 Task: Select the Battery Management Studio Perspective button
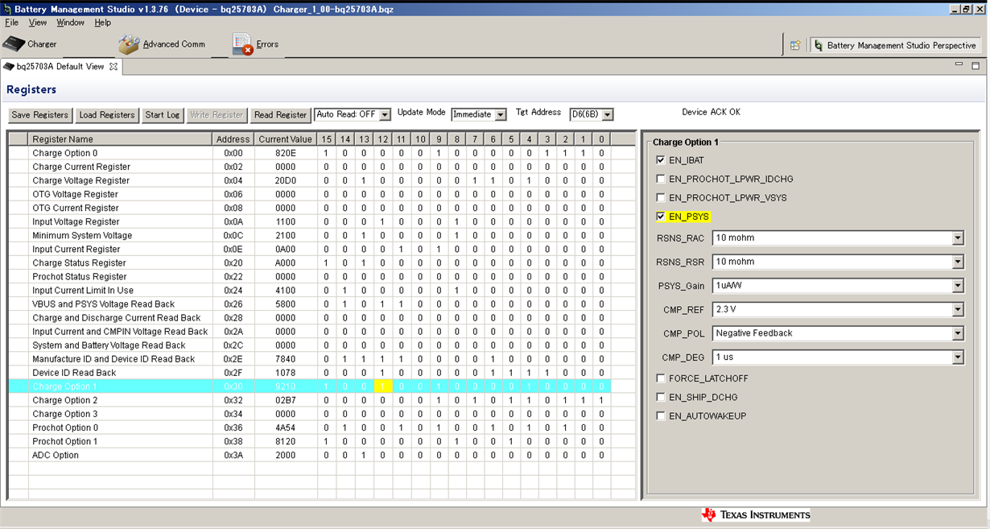tap(896, 46)
